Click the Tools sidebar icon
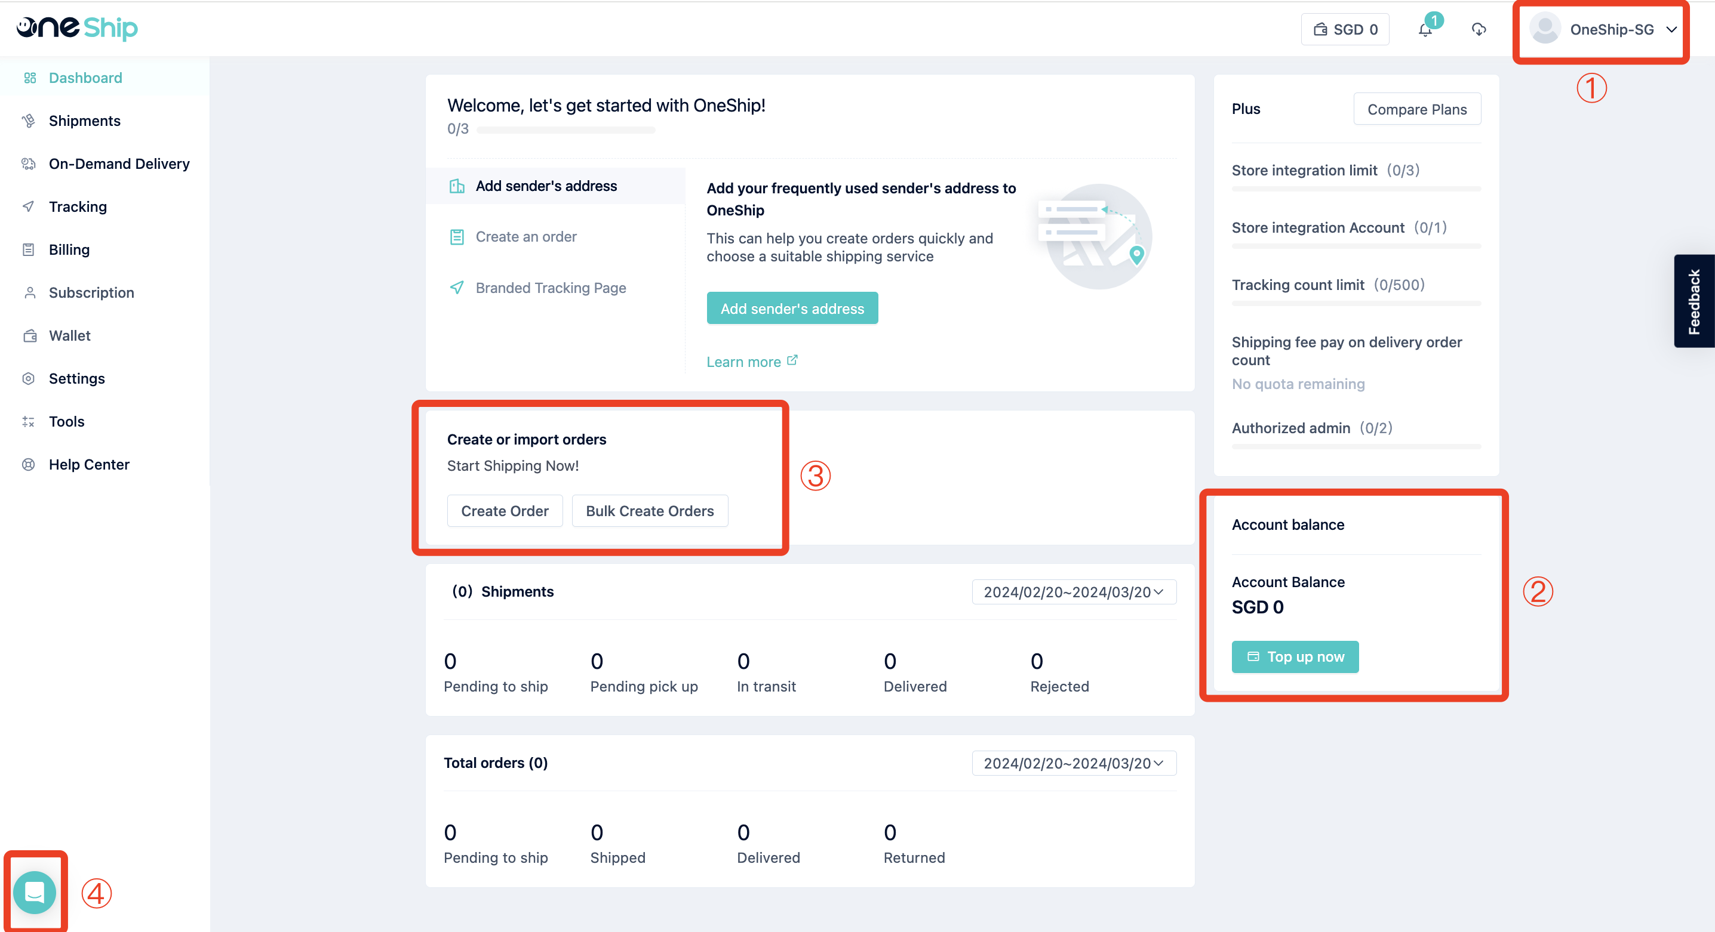1715x932 pixels. (28, 422)
